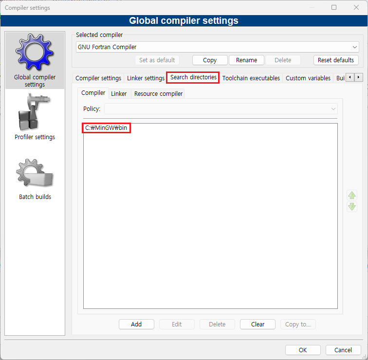
Task: Select the C:\MinGW\bin directory entry
Action: coord(106,128)
